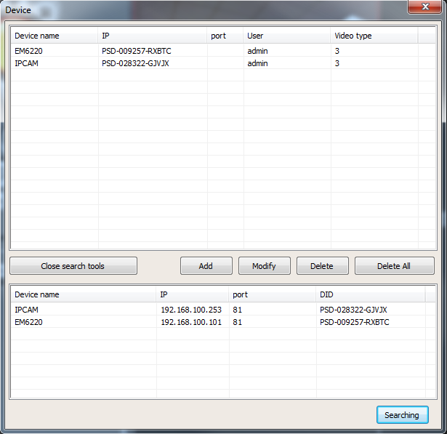The image size is (447, 434).
Task: Click the search results IP column header
Action: 193,294
